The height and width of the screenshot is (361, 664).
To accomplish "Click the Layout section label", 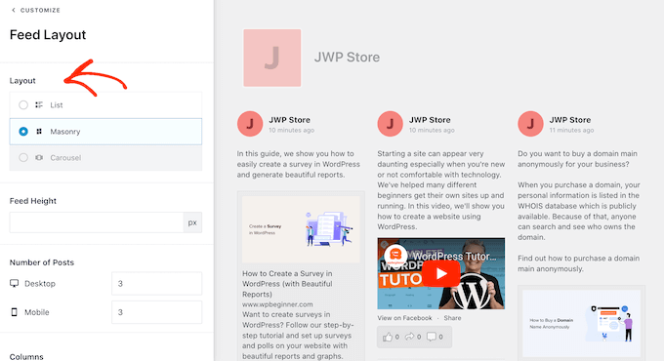I will (x=22, y=81).
